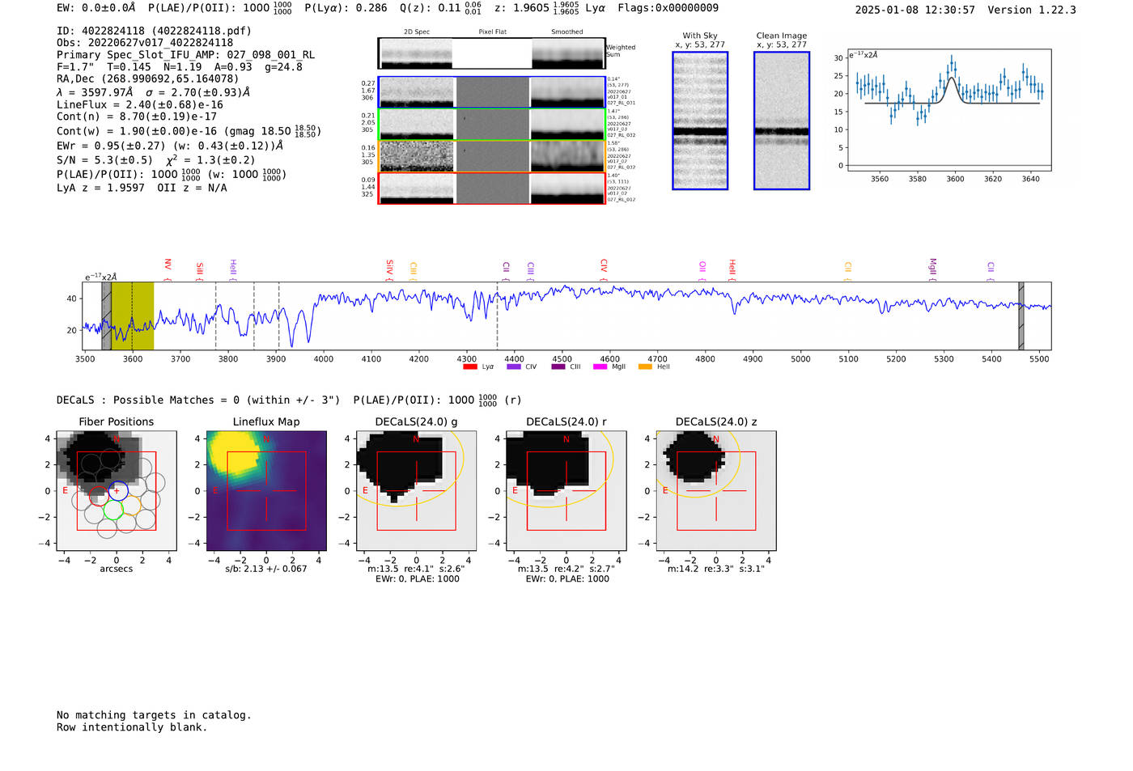Click the ID: 4022824118 line

coord(154,31)
